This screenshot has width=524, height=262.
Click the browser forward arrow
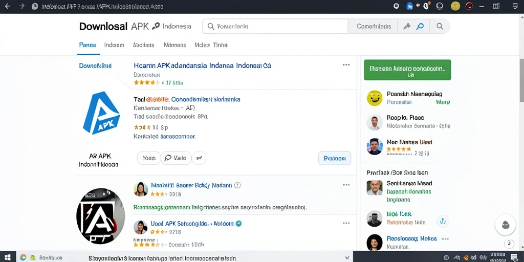(x=21, y=6)
